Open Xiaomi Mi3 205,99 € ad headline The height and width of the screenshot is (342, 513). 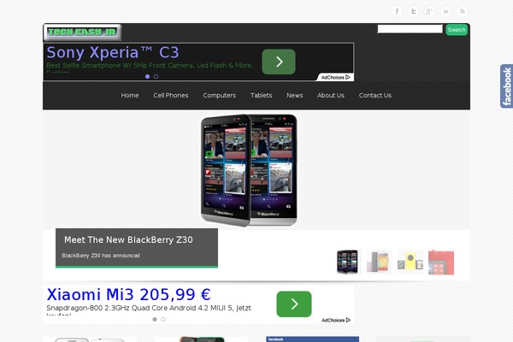(128, 294)
